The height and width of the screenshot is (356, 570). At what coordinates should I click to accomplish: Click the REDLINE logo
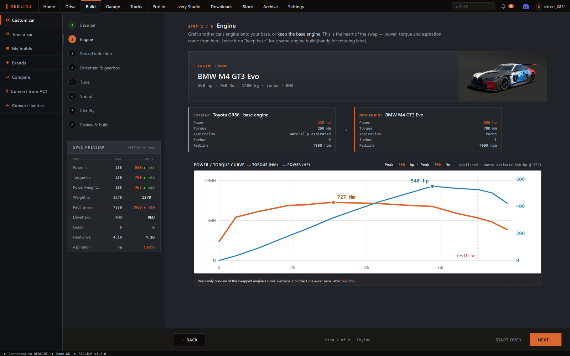point(19,6)
